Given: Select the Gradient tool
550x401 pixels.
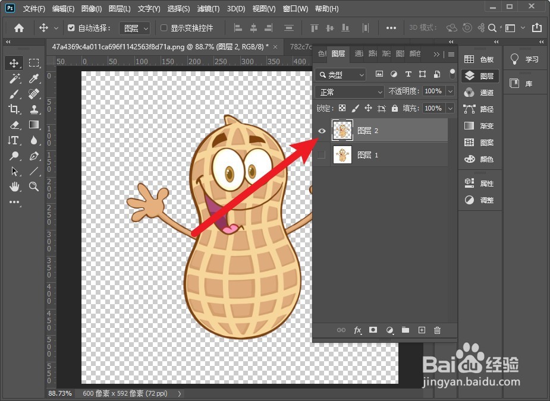Looking at the screenshot, I should coord(34,125).
